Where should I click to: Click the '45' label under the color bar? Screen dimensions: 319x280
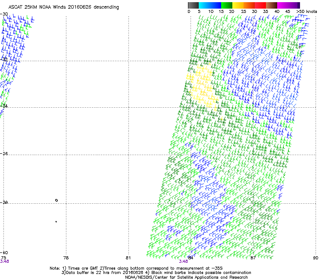pos(288,12)
